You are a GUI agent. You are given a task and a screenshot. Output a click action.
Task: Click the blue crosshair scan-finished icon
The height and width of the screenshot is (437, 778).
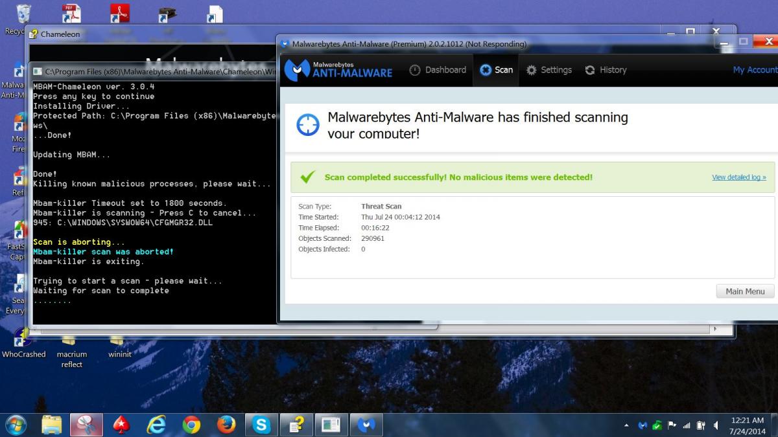click(x=308, y=125)
